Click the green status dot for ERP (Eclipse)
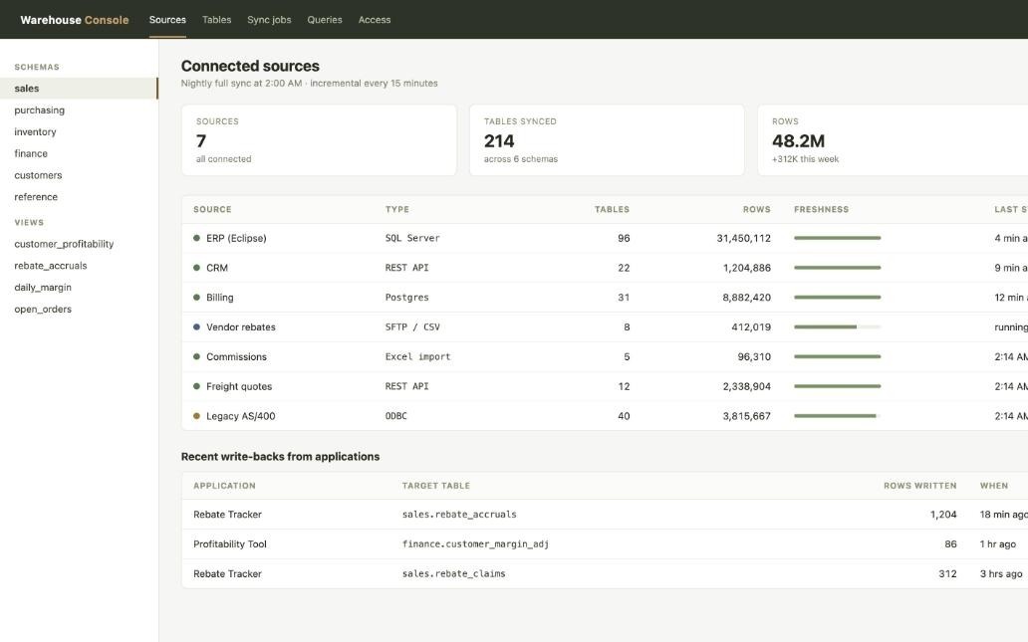 pos(196,238)
